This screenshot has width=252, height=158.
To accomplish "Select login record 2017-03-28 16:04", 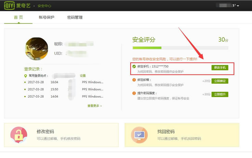I will pos(64,82).
